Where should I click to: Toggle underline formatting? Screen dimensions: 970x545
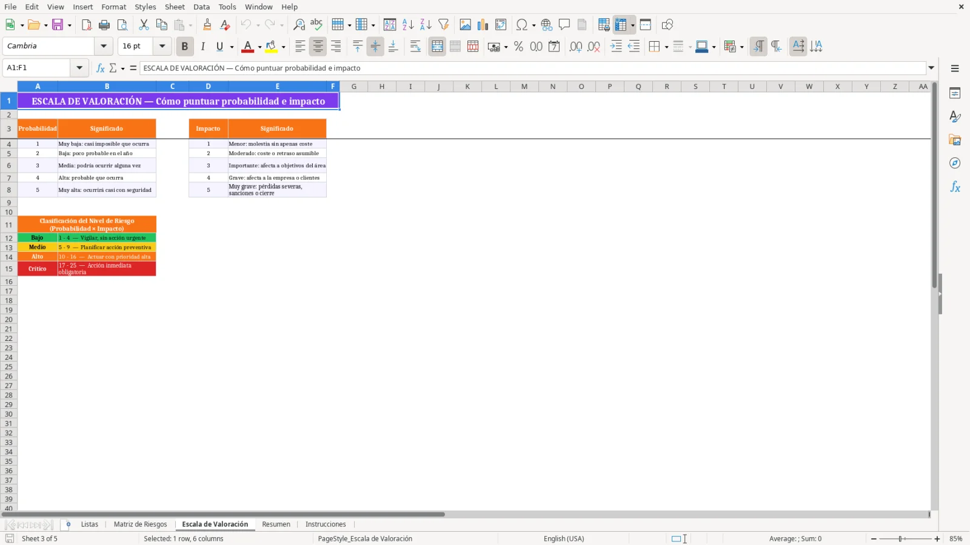219,47
